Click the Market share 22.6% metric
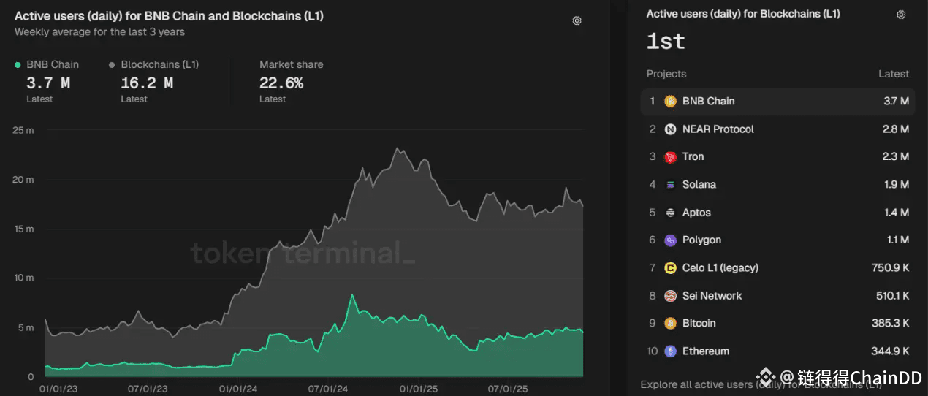 (x=281, y=83)
